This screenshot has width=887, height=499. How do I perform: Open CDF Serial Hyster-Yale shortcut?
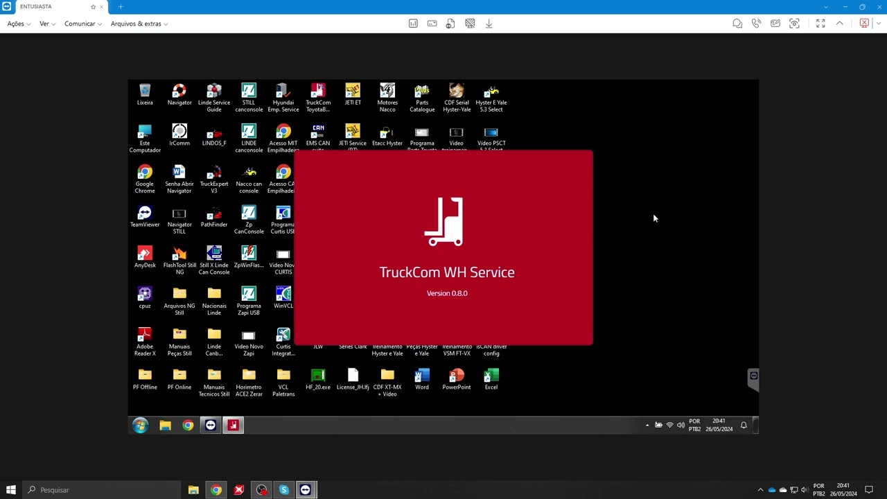point(457,98)
